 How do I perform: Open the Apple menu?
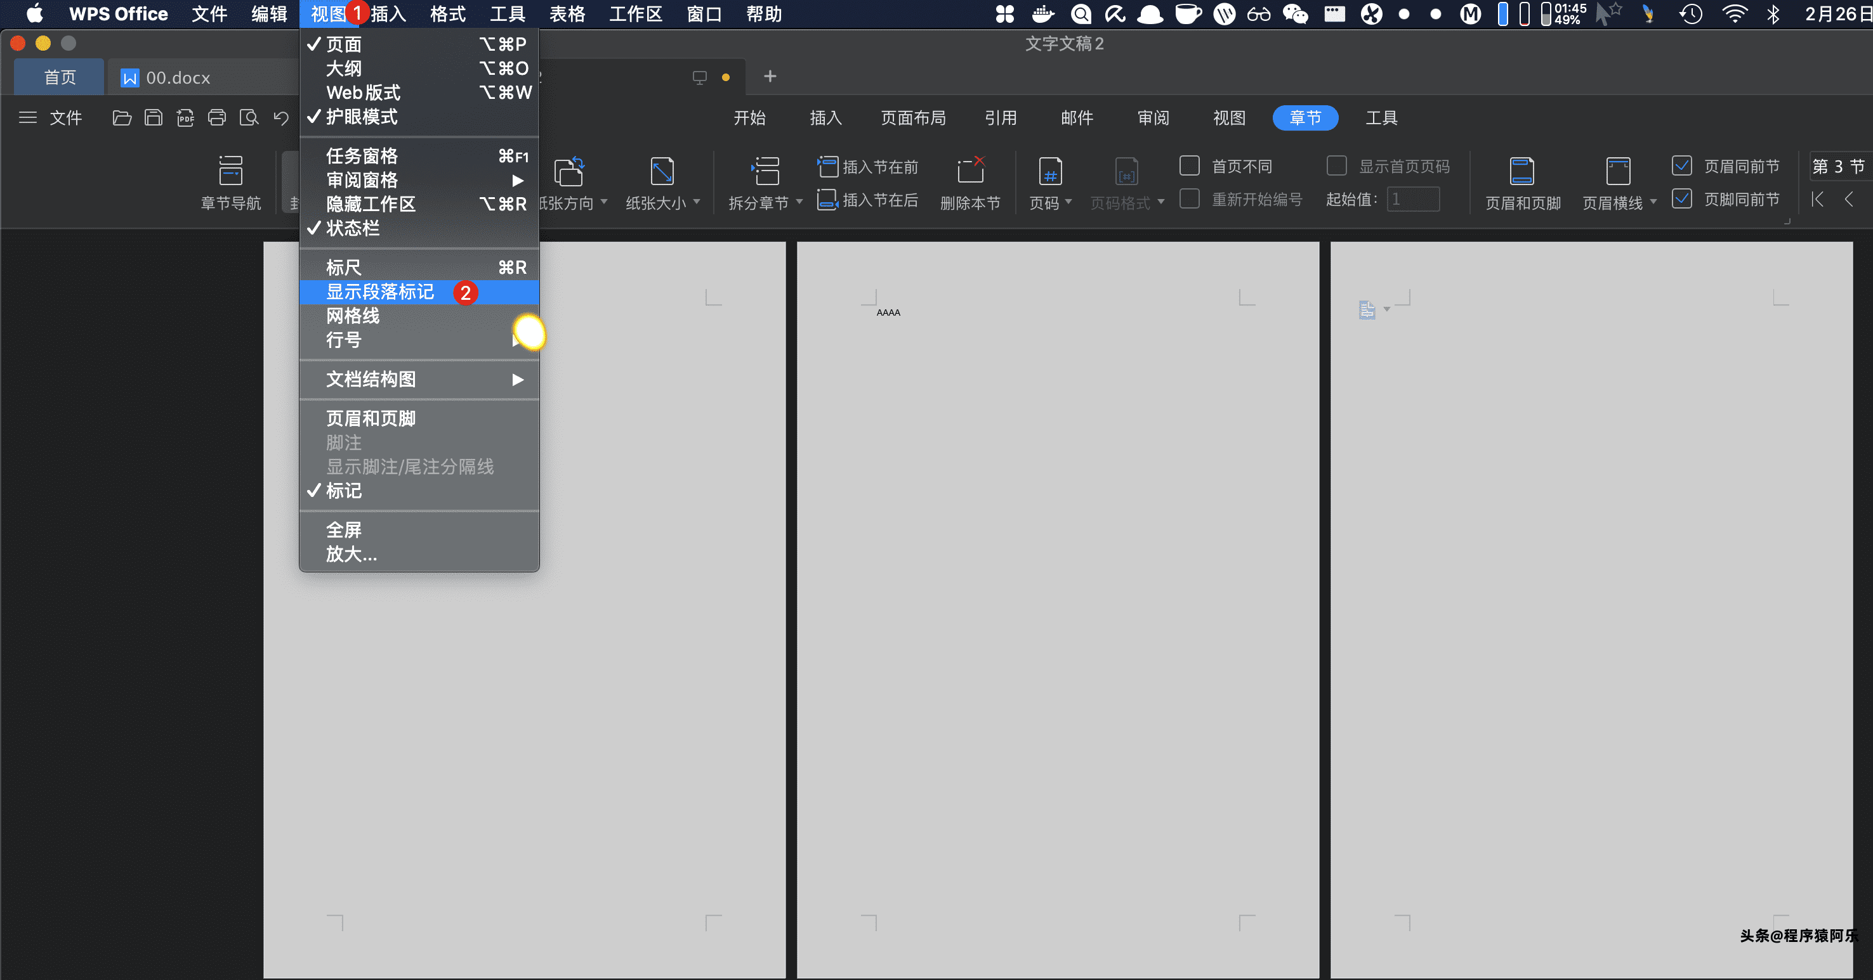pos(35,14)
